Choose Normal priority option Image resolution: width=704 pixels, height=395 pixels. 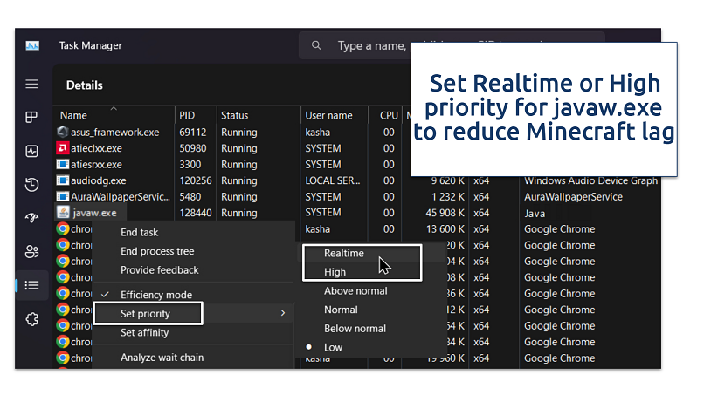[341, 310]
